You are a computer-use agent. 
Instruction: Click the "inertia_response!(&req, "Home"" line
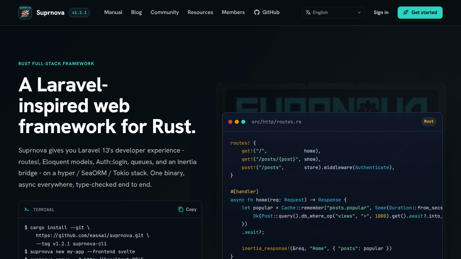coord(317,248)
